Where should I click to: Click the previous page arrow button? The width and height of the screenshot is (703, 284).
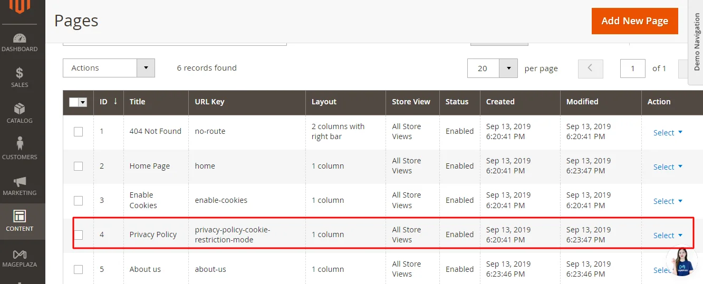pos(590,68)
